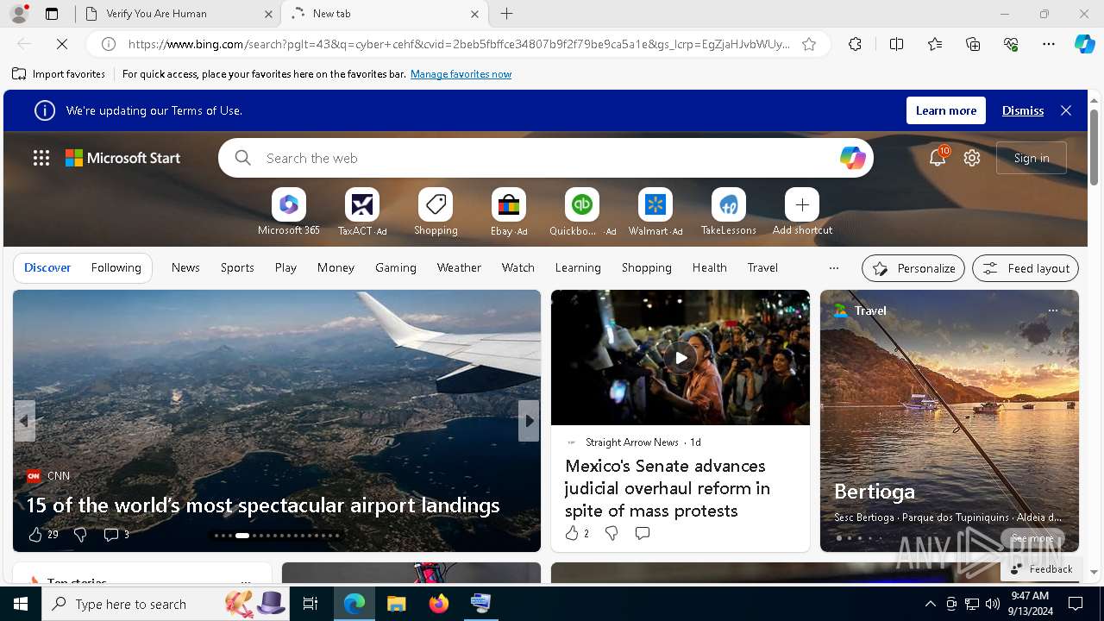Open the Money category
The width and height of the screenshot is (1104, 621).
(x=336, y=268)
